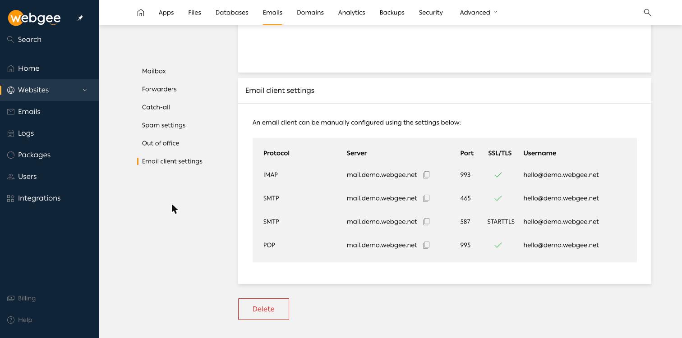The width and height of the screenshot is (682, 338).
Task: Click IMAP server mail.demo.webgee.net text
Action: pos(382,175)
